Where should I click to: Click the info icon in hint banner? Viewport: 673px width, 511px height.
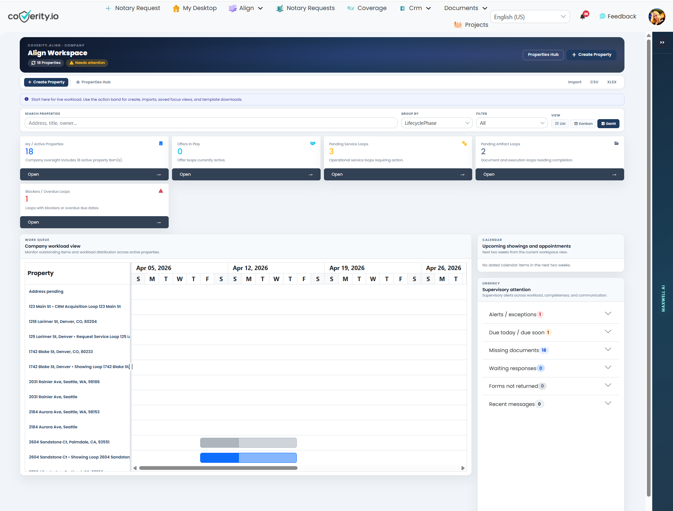click(26, 99)
